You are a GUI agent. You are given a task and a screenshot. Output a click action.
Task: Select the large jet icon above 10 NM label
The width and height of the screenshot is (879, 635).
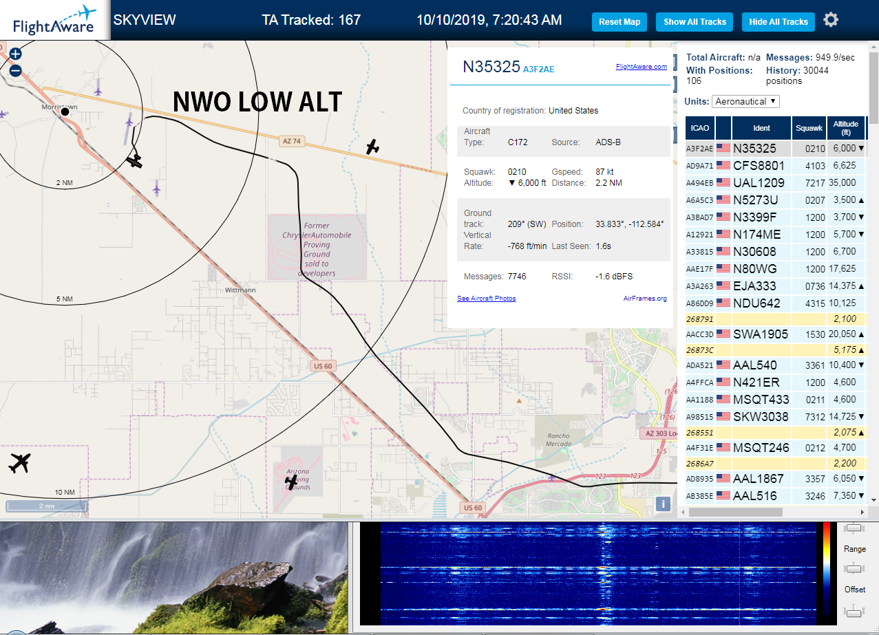coord(19,463)
